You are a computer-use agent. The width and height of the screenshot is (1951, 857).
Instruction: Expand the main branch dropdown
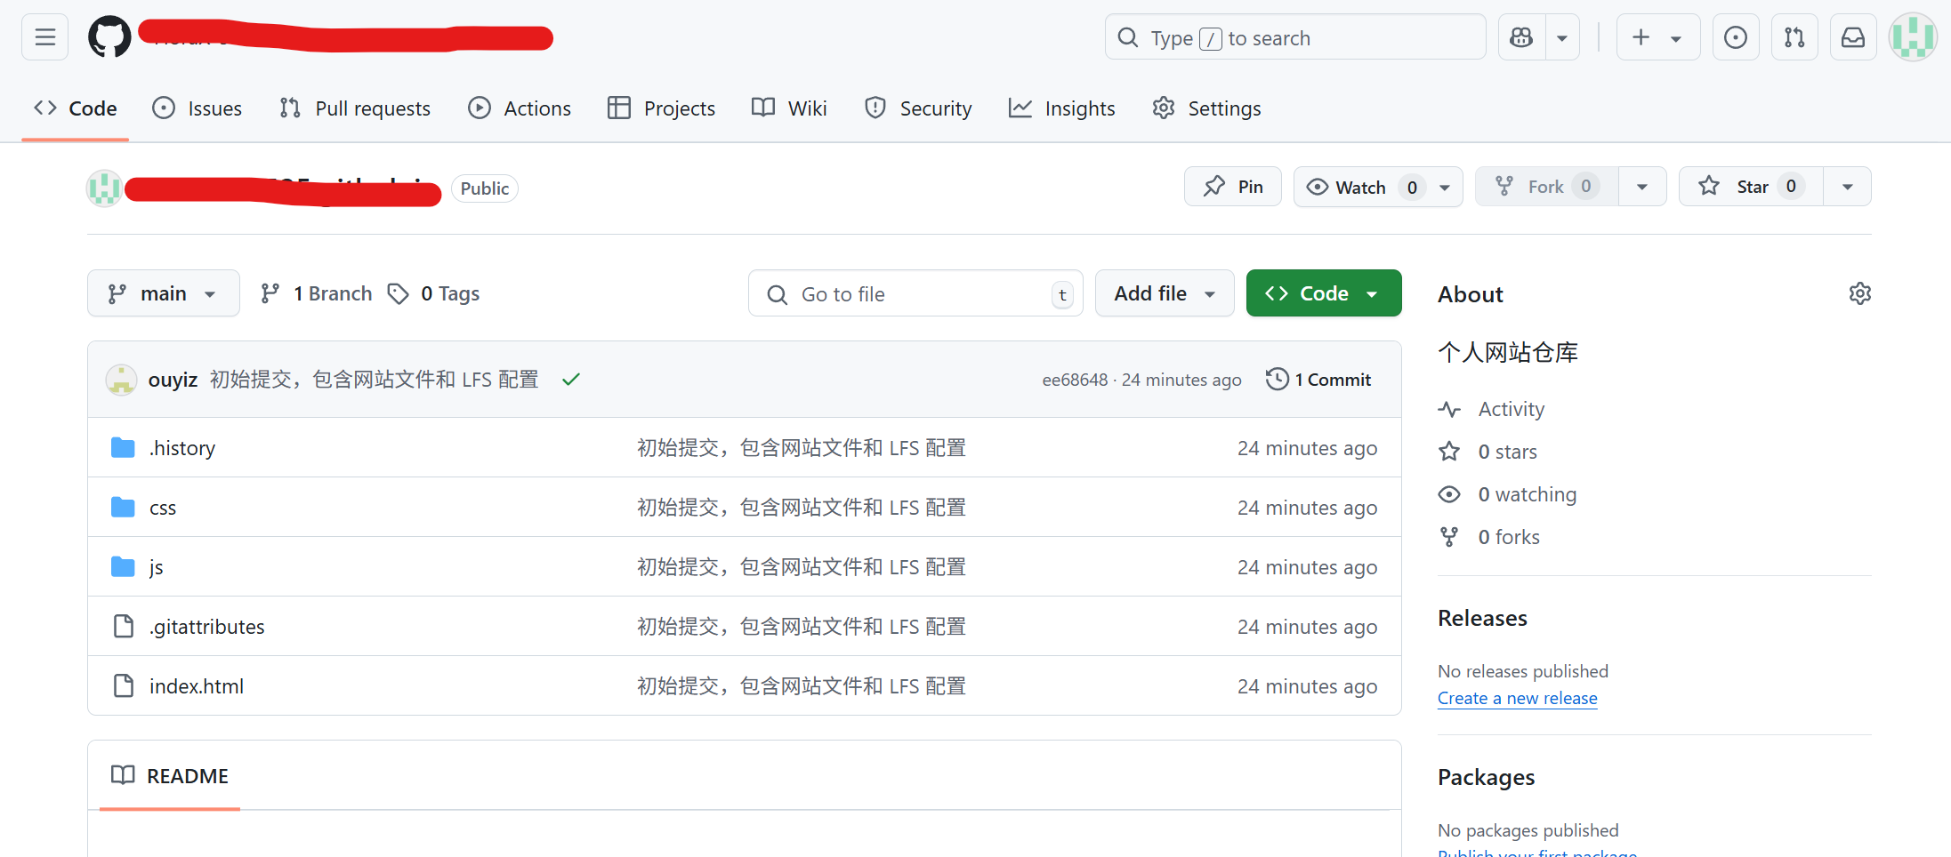point(163,293)
